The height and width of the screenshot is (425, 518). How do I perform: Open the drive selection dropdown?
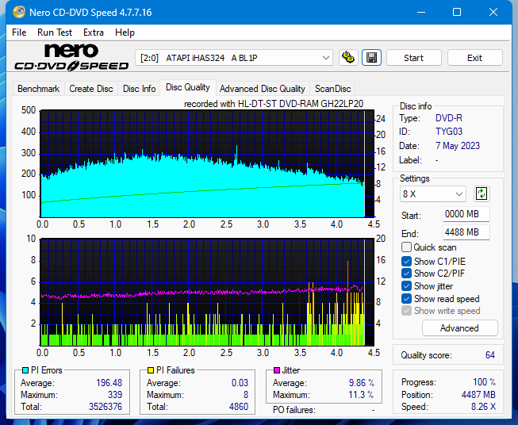coord(235,58)
